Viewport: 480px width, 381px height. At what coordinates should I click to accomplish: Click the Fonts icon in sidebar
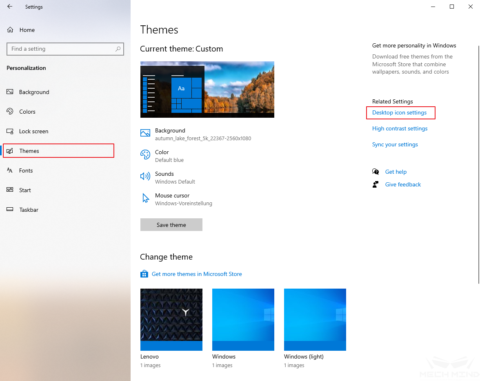(10, 170)
